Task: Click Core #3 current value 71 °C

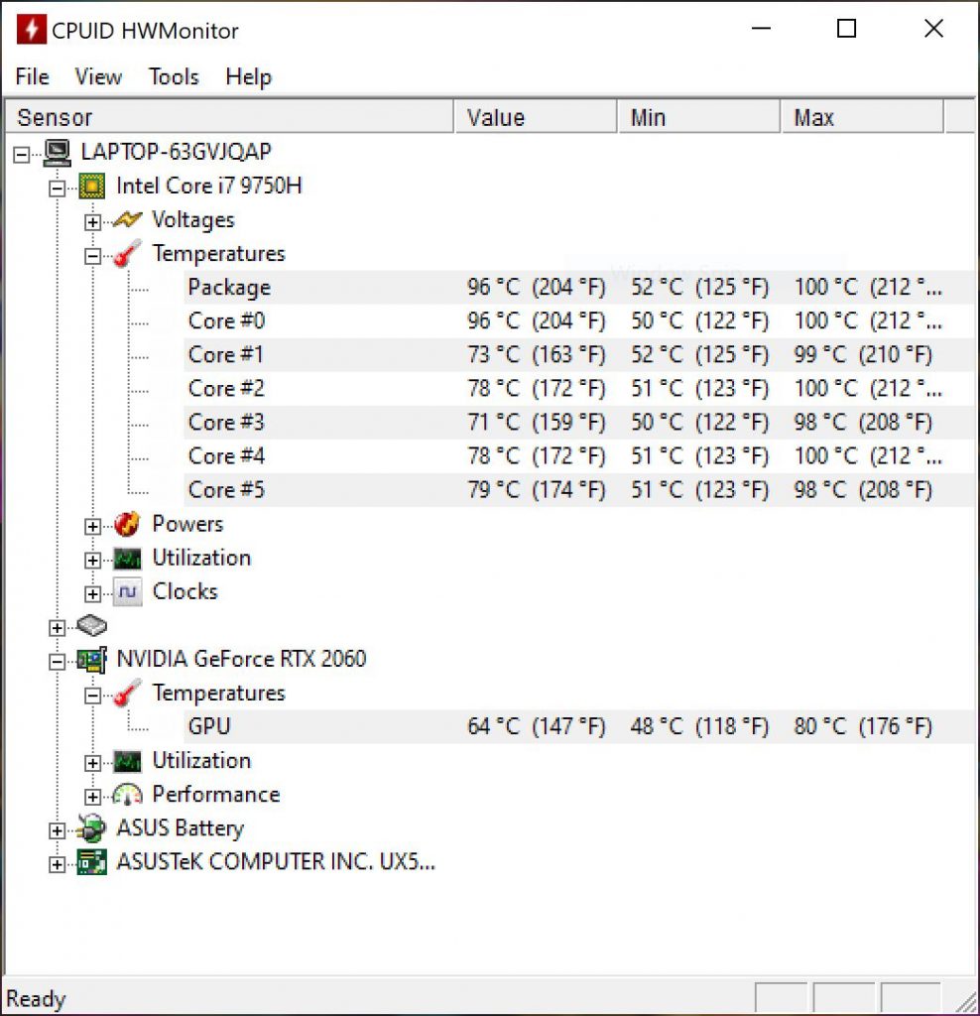Action: (537, 422)
